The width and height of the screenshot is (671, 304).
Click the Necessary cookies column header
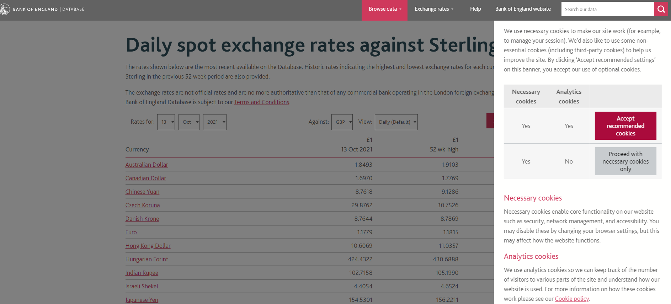point(526,96)
